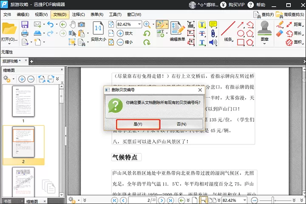
Task: Click the 否(N) button in dialog
Action: coord(181,124)
